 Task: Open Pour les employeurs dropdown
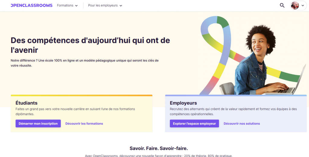105,5
